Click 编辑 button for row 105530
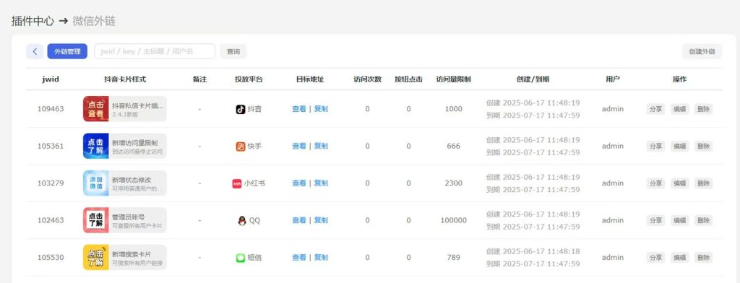This screenshot has width=740, height=283. point(679,258)
